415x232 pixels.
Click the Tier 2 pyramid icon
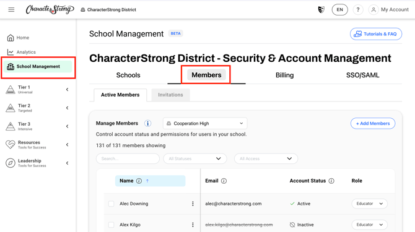11,108
